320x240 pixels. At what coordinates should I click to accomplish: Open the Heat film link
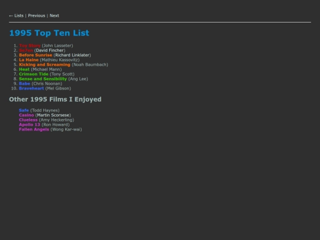(24, 69)
